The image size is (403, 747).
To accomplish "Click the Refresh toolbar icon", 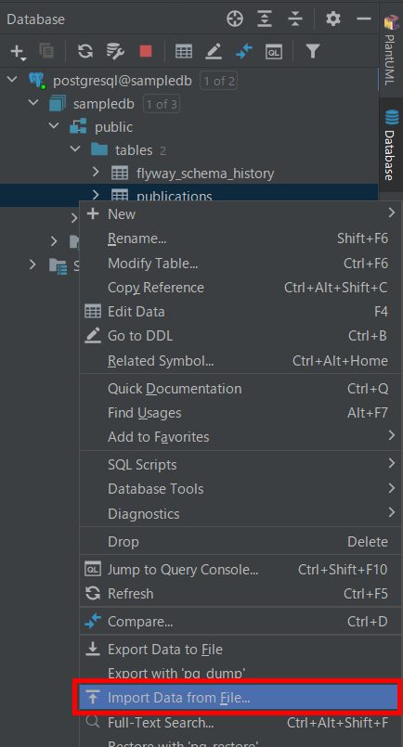I will click(85, 51).
